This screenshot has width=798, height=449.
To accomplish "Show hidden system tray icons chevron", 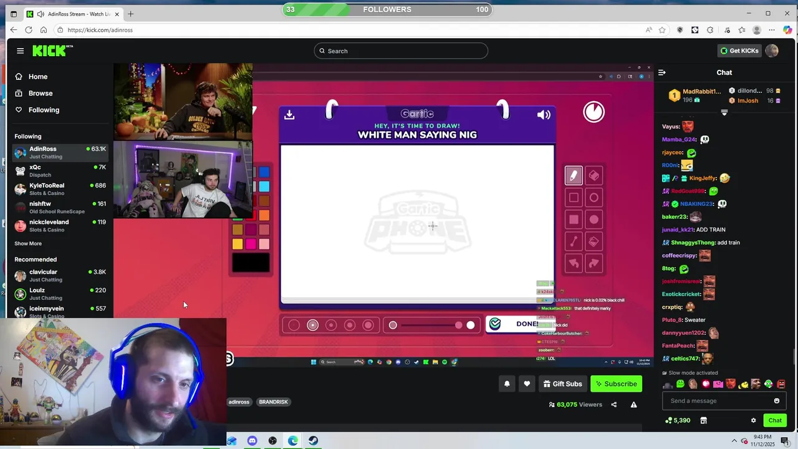I will [734, 441].
